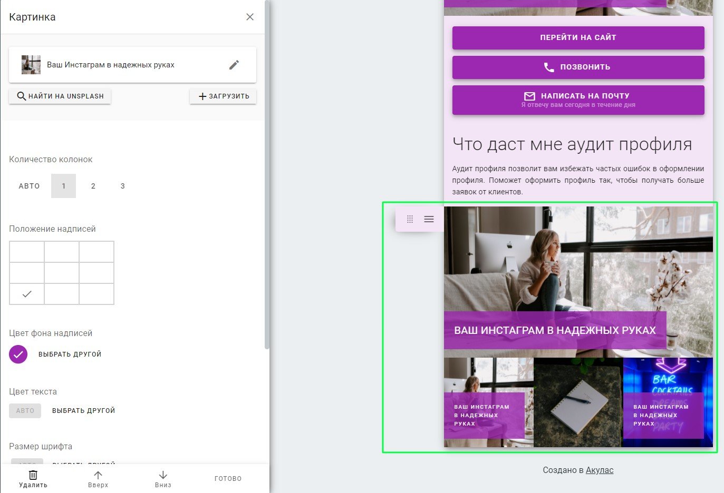The width and height of the screenshot is (724, 493).
Task: Select АВТО column count option
Action: (30, 186)
